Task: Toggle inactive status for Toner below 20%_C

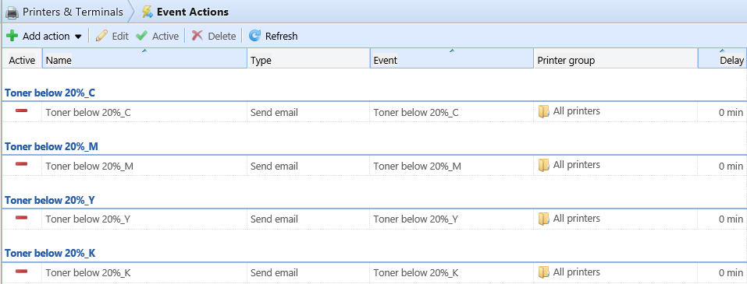Action: 21,110
